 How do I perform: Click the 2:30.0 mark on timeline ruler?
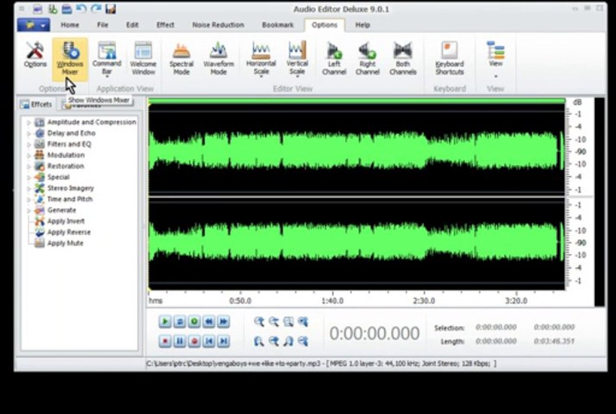coord(424,301)
